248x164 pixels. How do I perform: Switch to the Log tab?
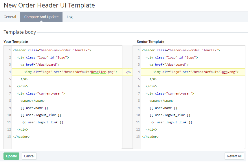pos(69,17)
